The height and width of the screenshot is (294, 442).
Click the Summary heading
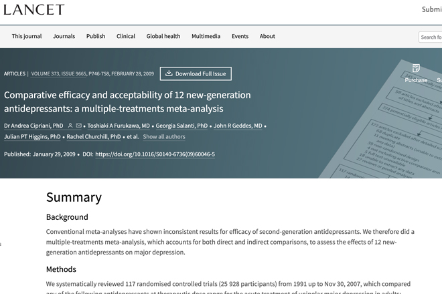click(74, 197)
